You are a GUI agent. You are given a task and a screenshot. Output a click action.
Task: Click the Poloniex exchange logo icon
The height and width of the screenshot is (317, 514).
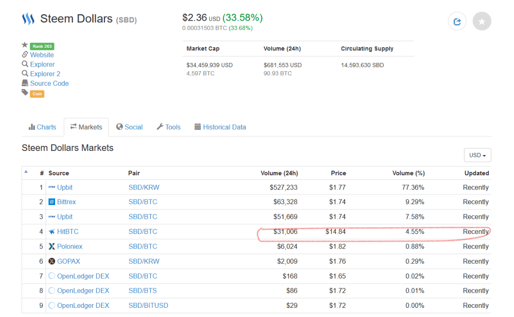52,246
